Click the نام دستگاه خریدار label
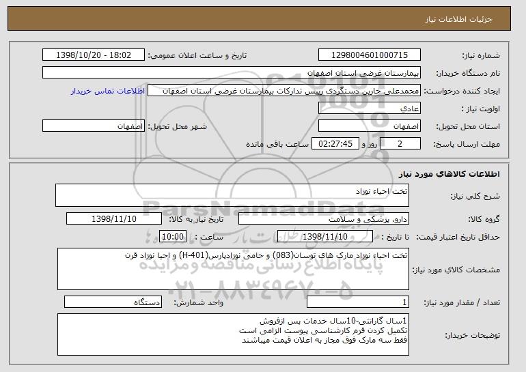 pos(468,73)
